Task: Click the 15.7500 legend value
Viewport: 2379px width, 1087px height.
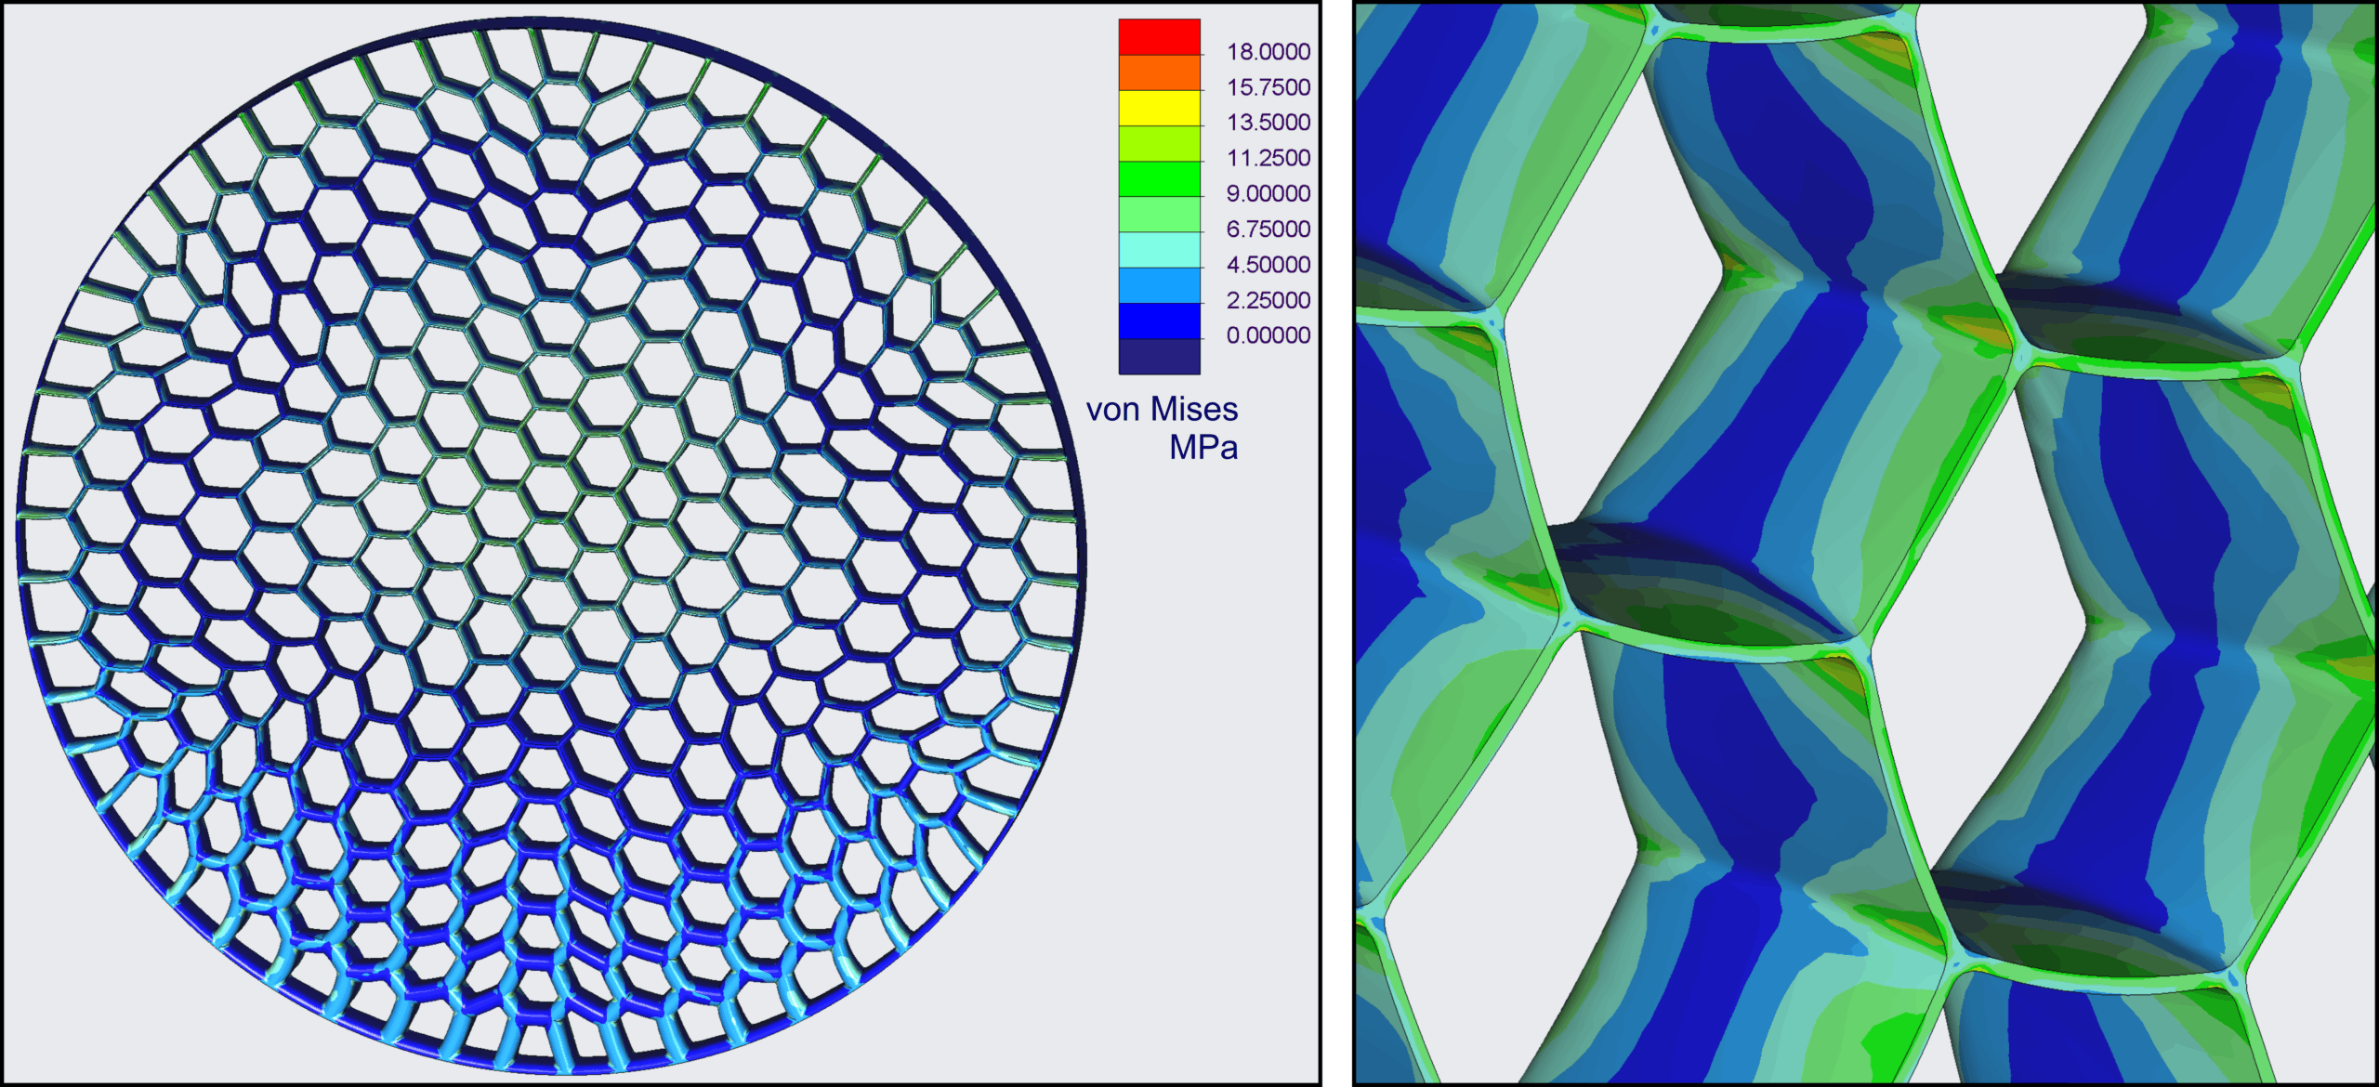Action: pos(1268,87)
